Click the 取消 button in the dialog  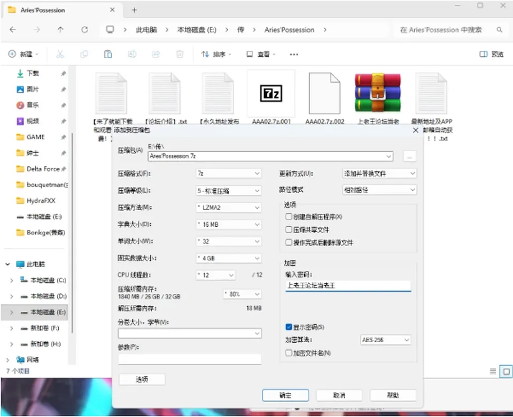(x=339, y=396)
